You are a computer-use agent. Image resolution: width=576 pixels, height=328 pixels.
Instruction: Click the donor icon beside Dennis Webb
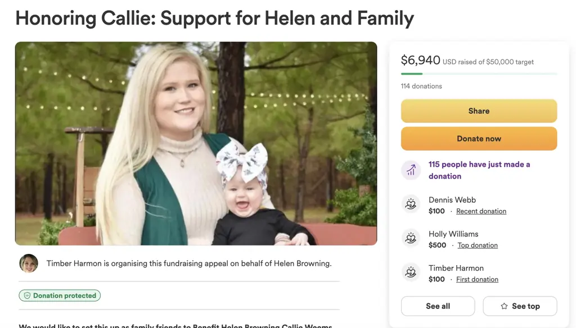pos(411,204)
